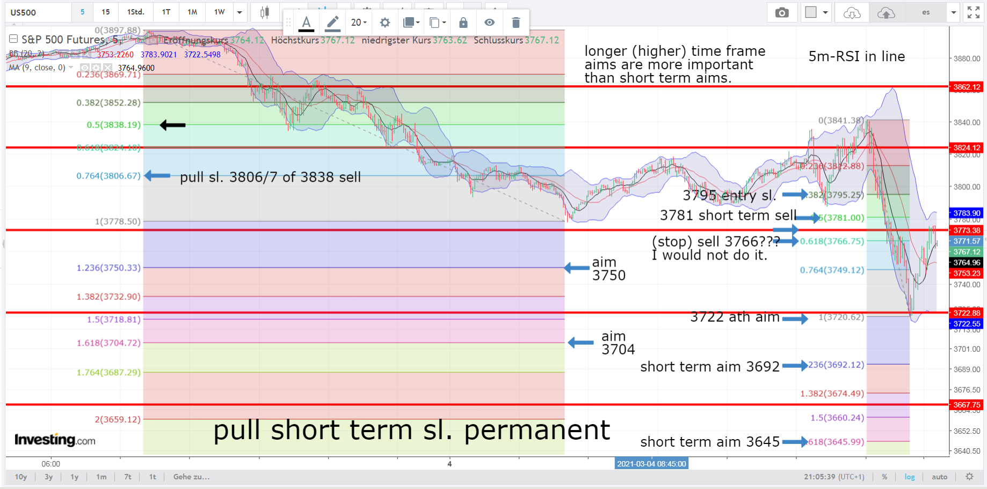Open 'Gehe zu...' date navigation

(191, 477)
